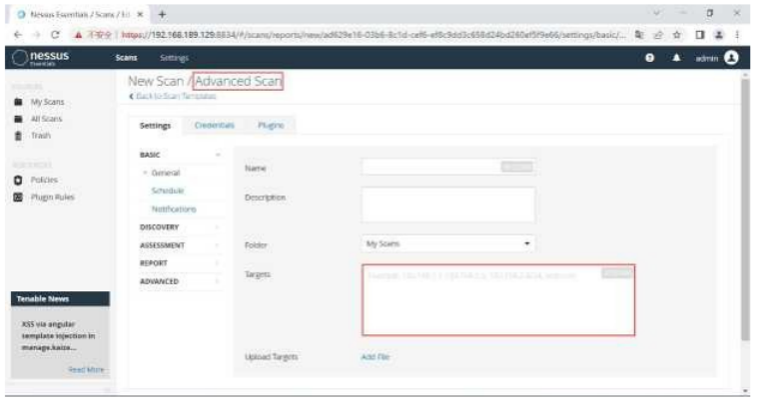Click the page vertical scrollbar
This screenshot has height=408, width=768.
pos(745,209)
